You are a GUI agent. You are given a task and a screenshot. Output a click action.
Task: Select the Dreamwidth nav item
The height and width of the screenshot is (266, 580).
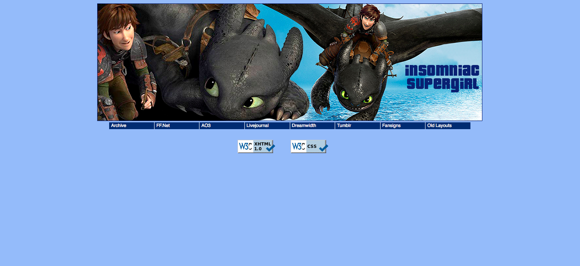pos(312,126)
